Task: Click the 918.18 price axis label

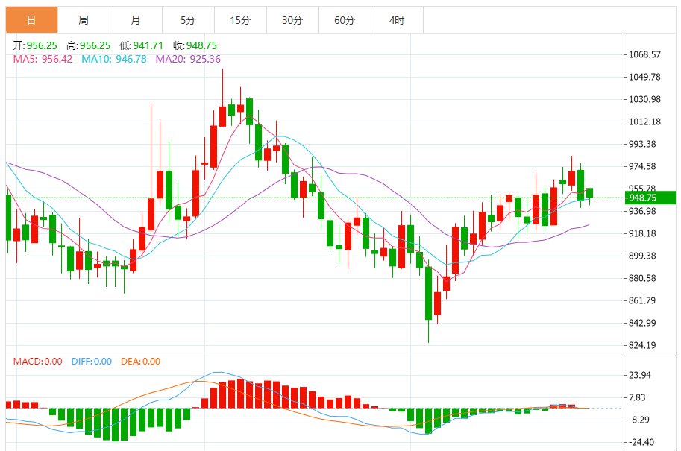Action: pyautogui.click(x=642, y=233)
